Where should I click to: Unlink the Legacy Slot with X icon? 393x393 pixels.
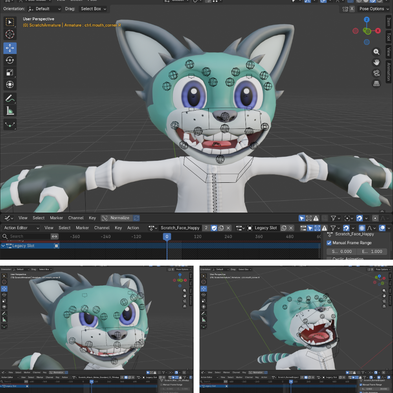pyautogui.click(x=291, y=228)
